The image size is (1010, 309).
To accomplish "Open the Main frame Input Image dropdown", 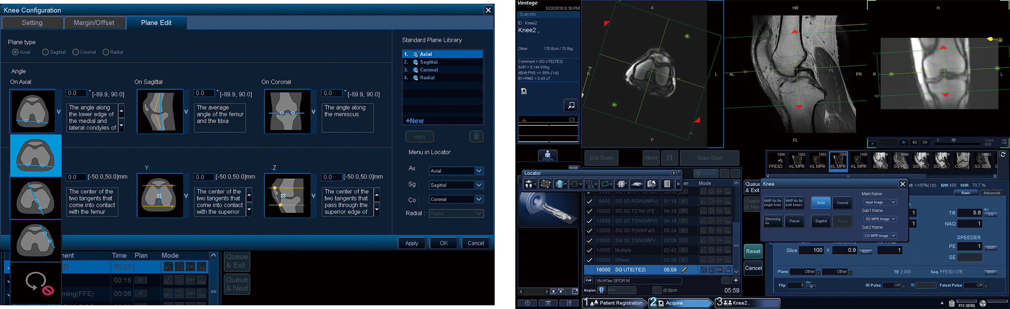I will coord(880,202).
